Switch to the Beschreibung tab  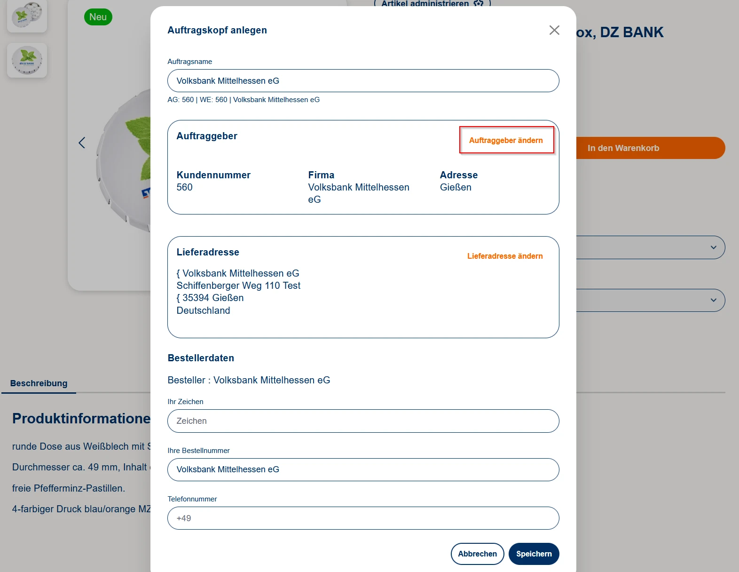[x=39, y=383]
